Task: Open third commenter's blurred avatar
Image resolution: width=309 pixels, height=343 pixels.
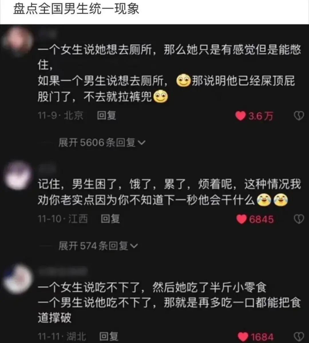Action: 18,278
